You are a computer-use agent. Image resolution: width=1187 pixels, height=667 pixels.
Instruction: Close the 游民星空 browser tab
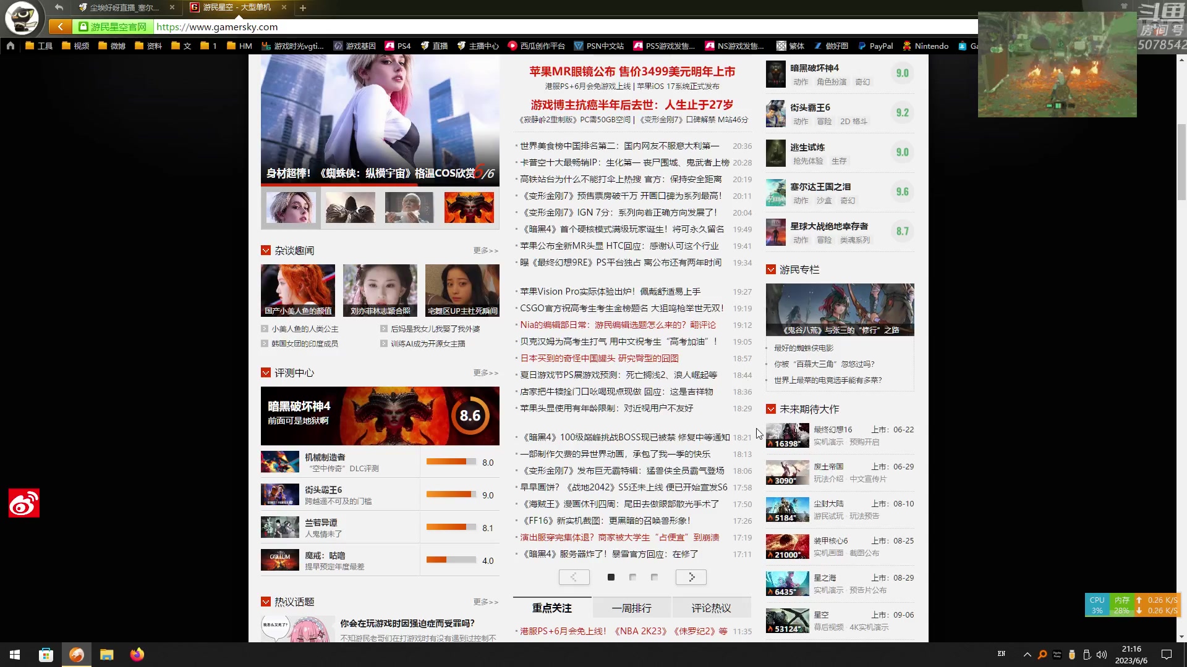coord(284,7)
